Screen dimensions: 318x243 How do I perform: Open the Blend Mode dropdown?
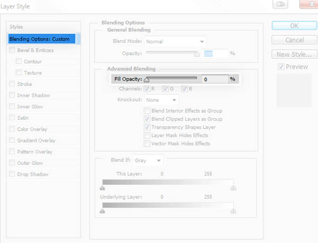pos(175,41)
